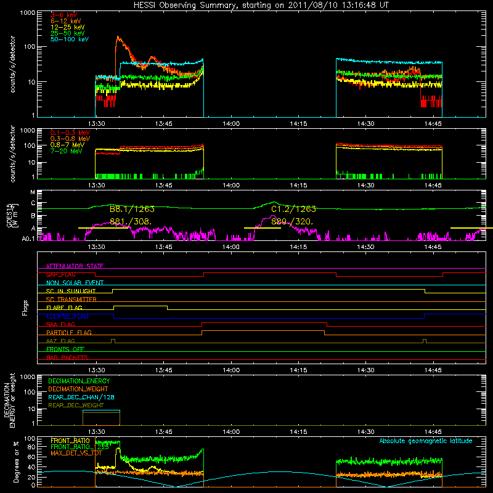Image resolution: width=493 pixels, height=493 pixels.
Task: Select the BAD_PACKETS flag label
Action: (67, 357)
